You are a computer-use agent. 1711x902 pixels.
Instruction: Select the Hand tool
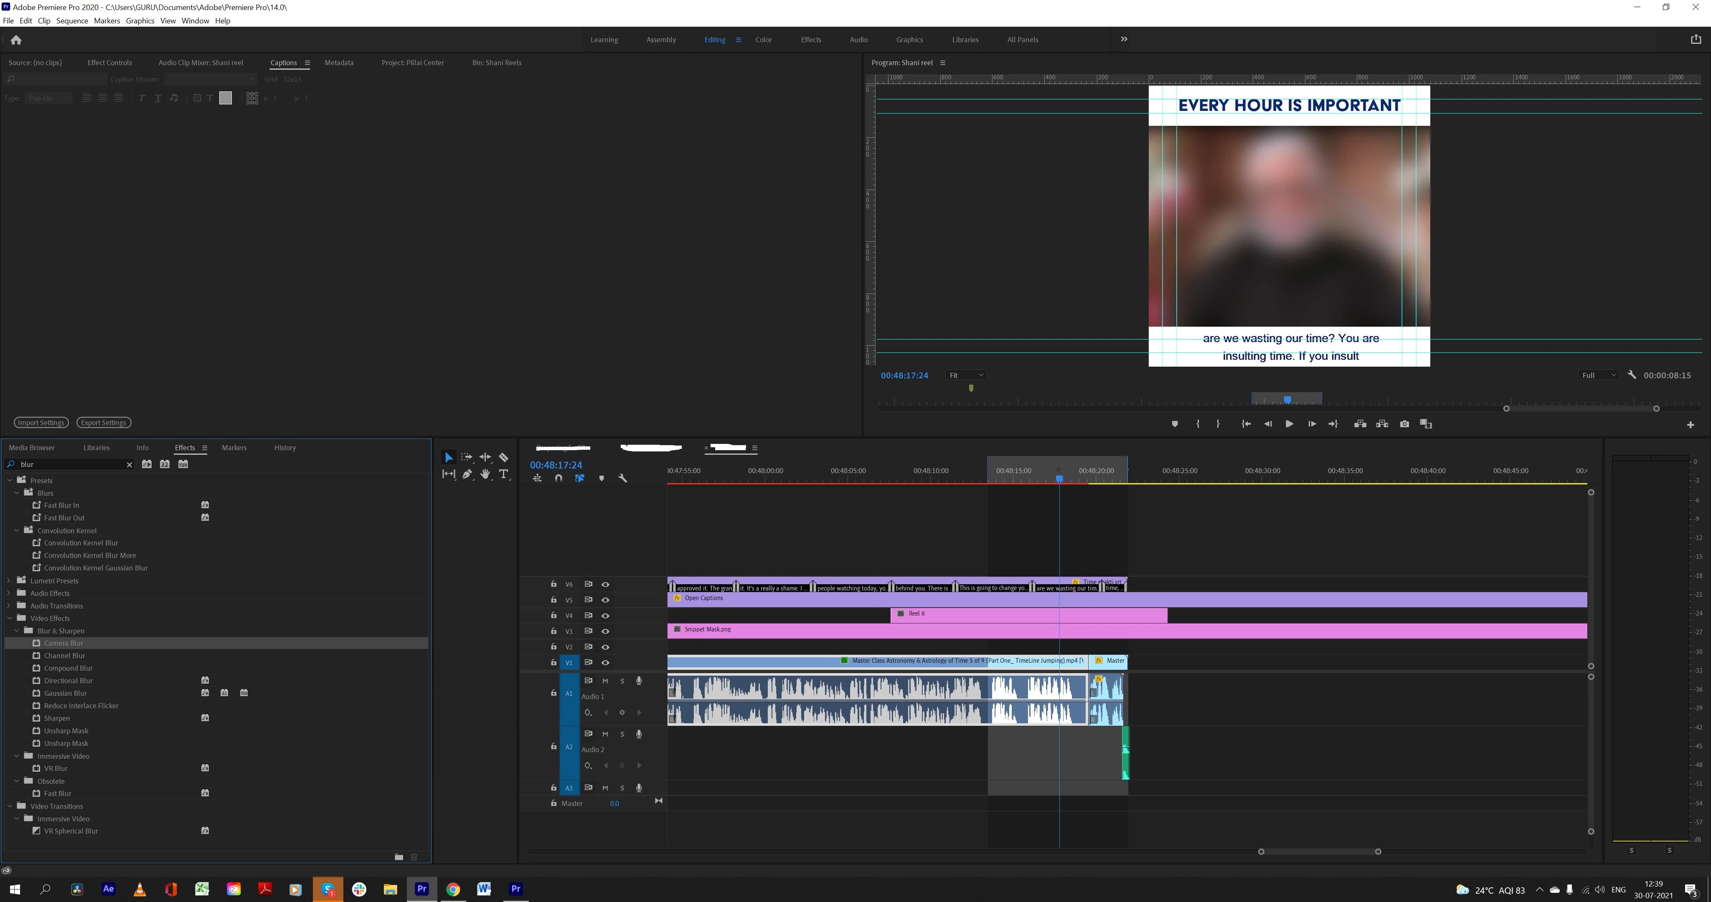pos(485,474)
